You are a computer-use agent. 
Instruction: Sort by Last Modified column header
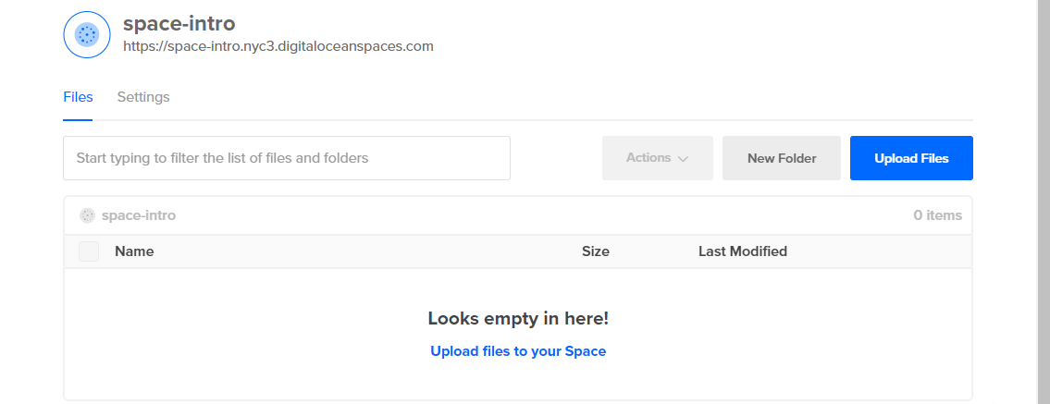coord(743,251)
